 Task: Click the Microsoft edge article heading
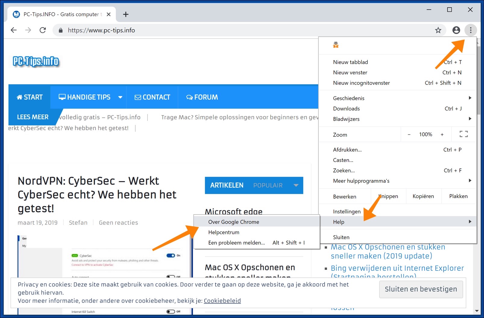(234, 211)
